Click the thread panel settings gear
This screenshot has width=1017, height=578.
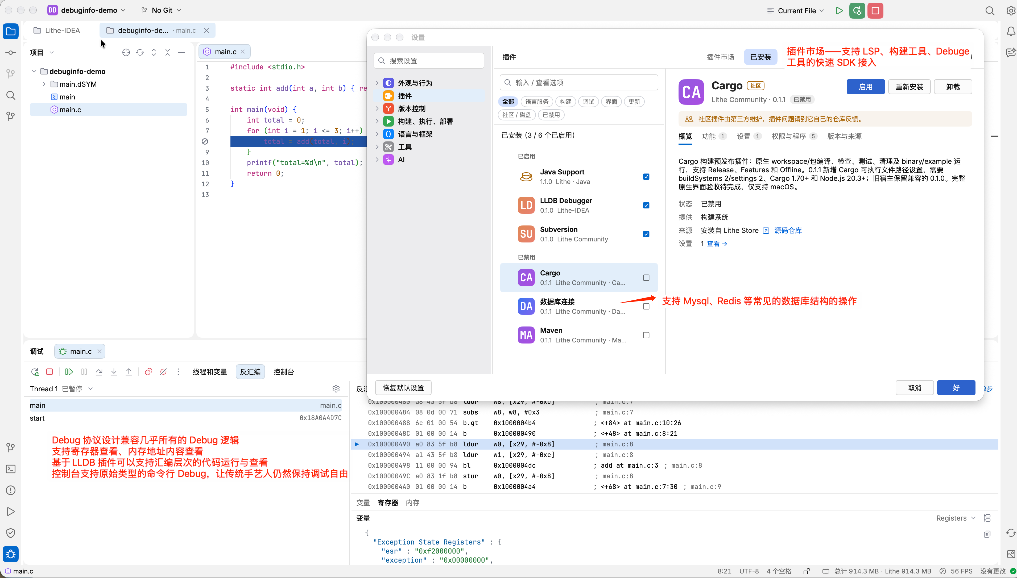coord(336,389)
